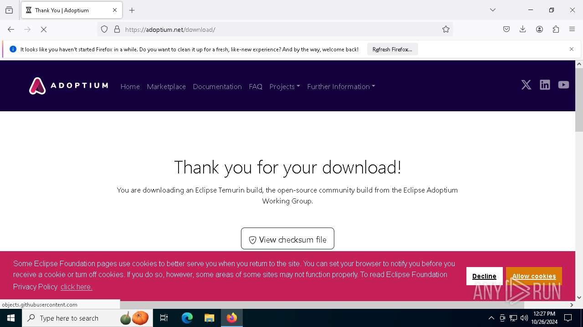
Task: Open the FAQ nav link
Action: tap(256, 86)
